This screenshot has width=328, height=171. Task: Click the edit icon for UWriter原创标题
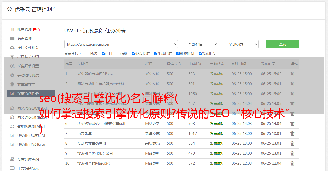tap(12, 145)
